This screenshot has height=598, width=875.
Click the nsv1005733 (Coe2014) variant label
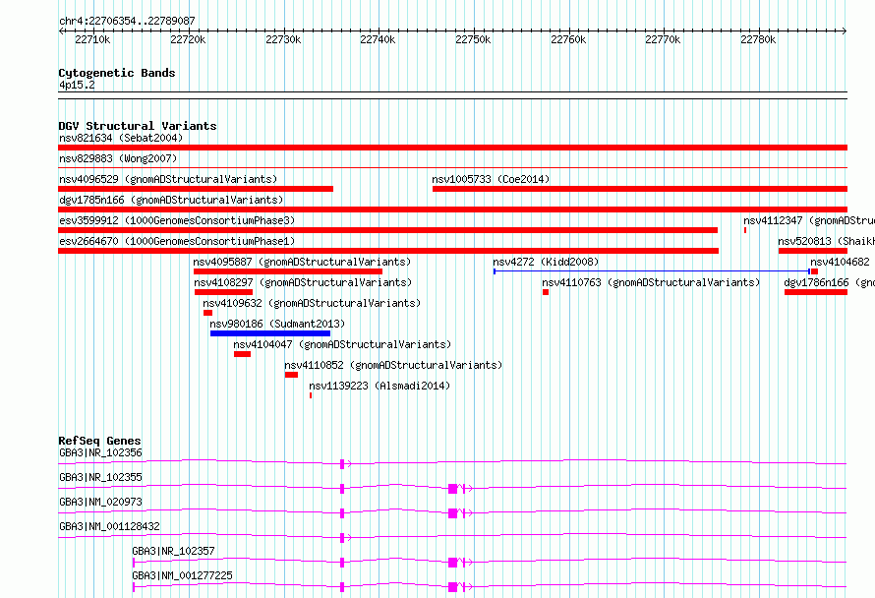pyautogui.click(x=491, y=179)
